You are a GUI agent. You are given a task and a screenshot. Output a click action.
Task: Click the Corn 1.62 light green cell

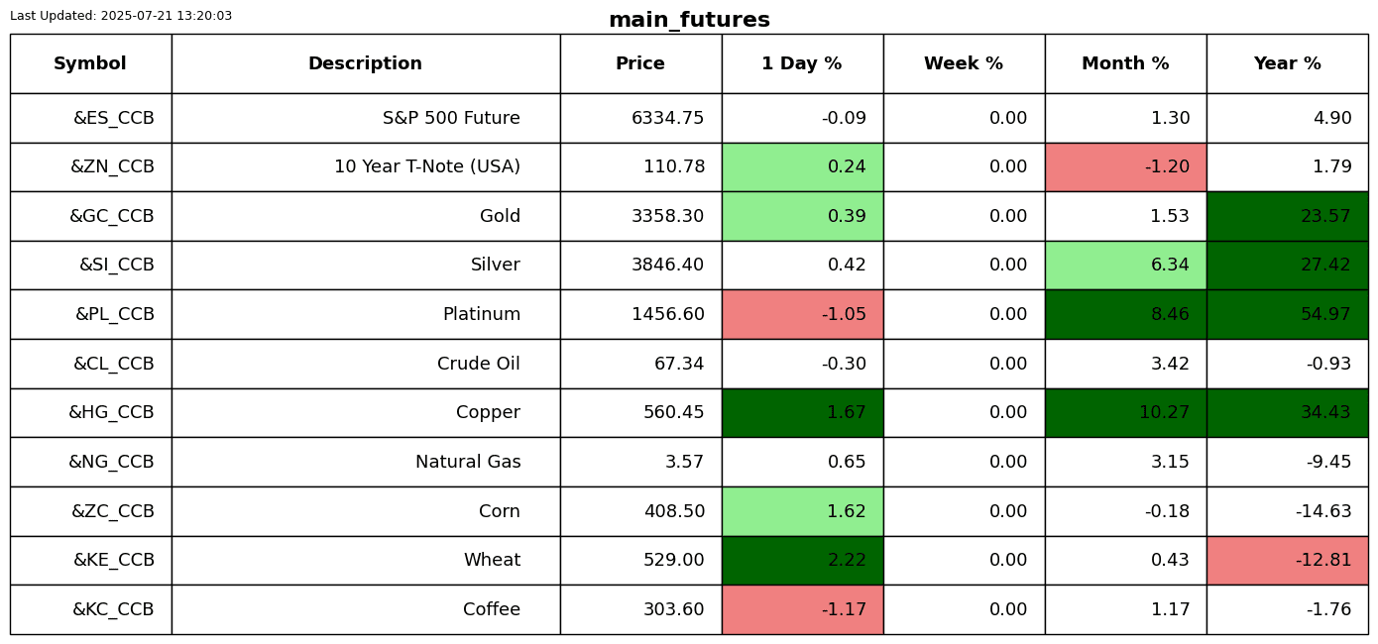point(802,511)
